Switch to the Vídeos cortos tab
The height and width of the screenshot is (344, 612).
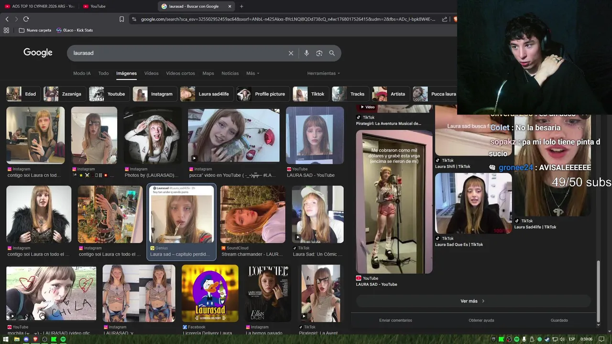180,73
